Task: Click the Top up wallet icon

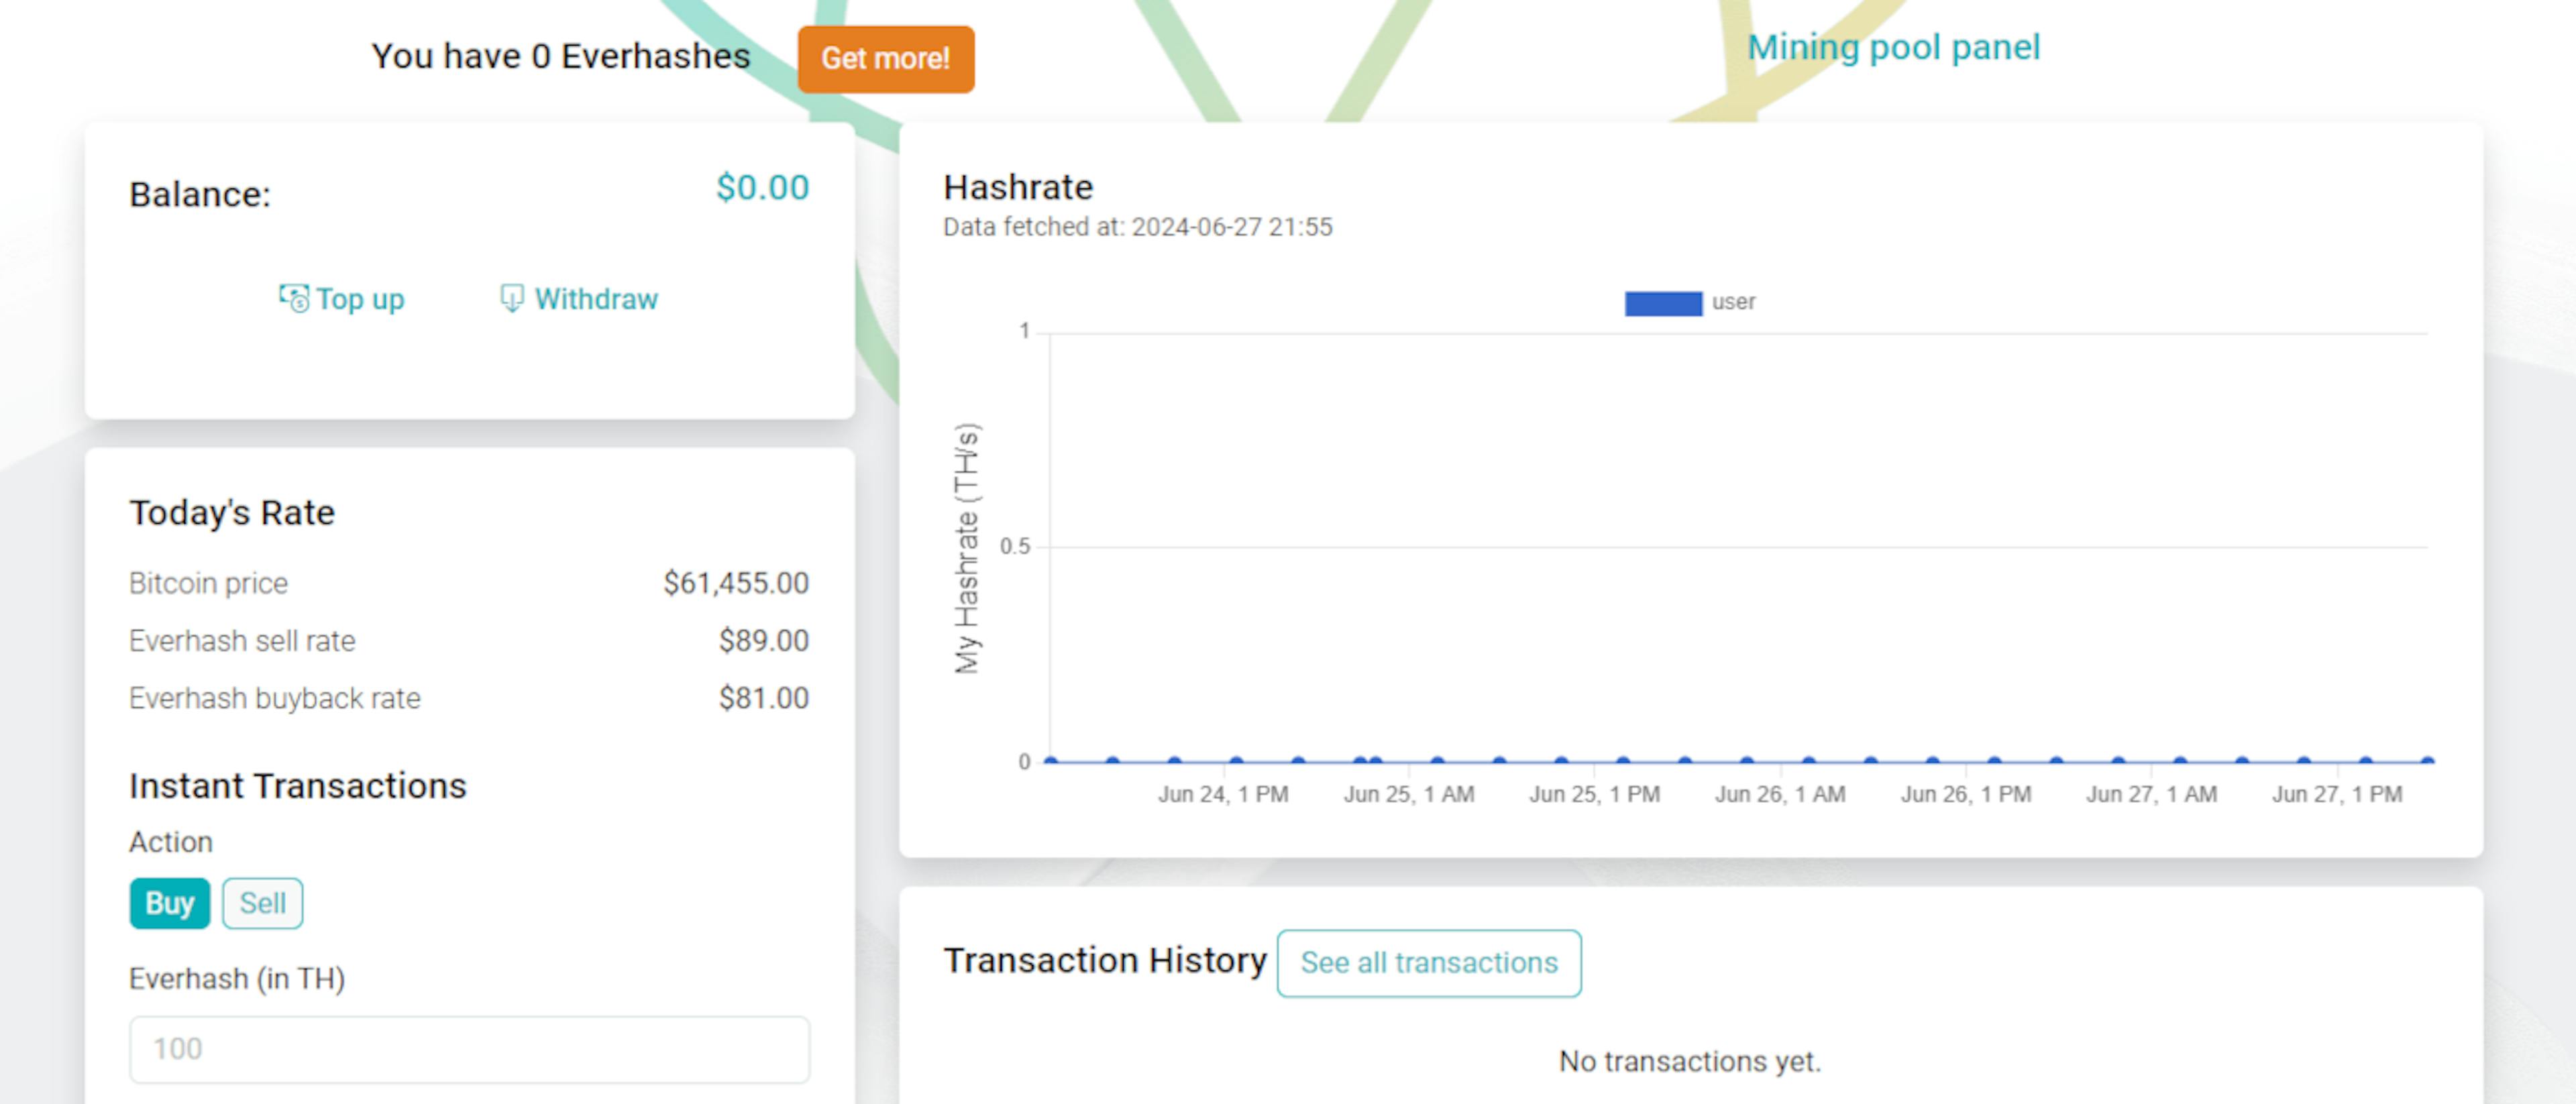Action: 294,298
